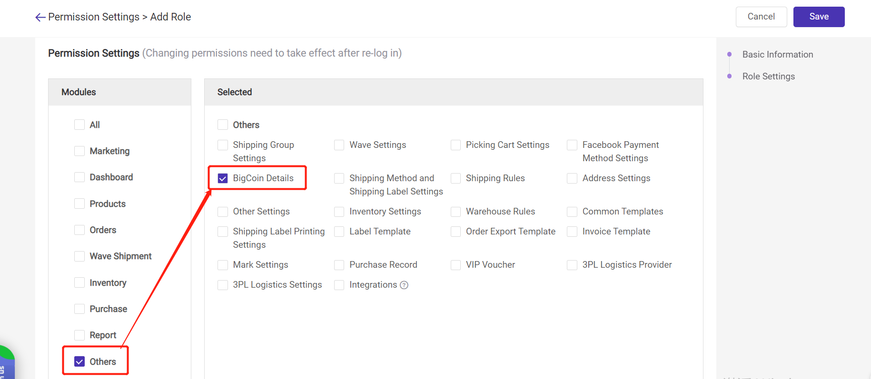Check the 3PL Logistics Provider box

(572, 265)
